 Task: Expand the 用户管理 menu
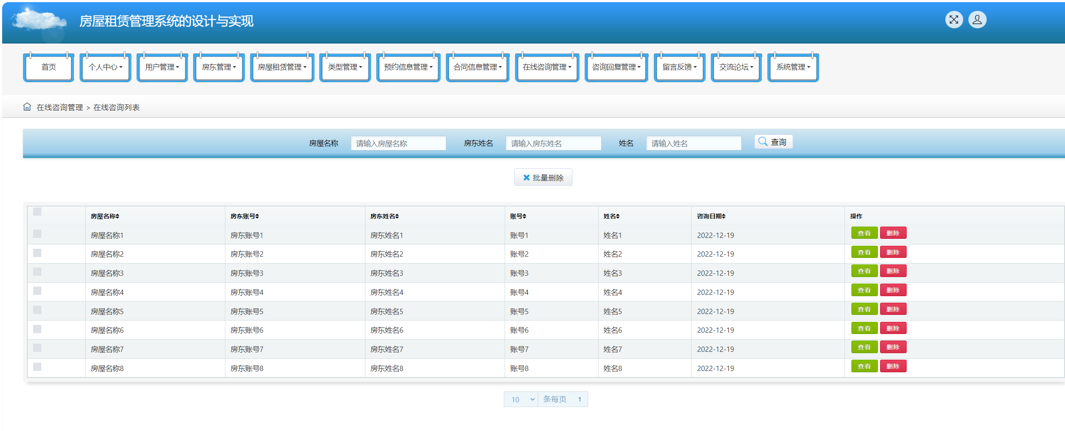point(162,67)
